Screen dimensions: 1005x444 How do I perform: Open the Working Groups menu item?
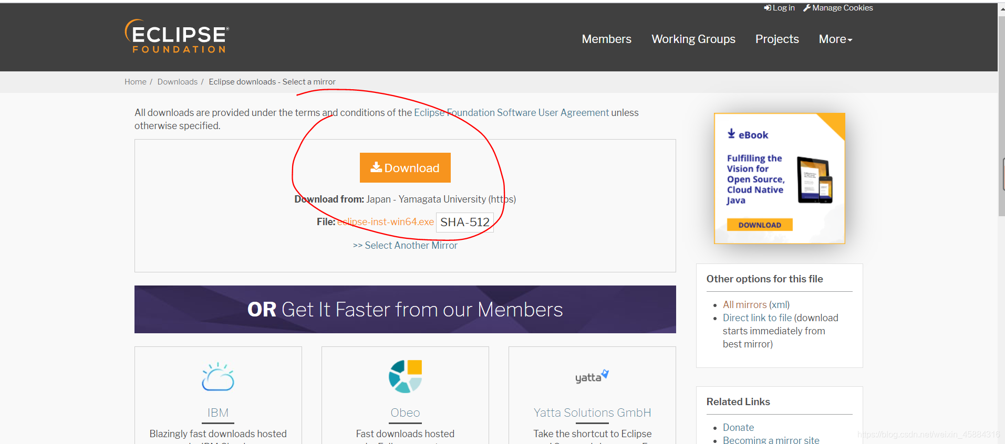(693, 39)
